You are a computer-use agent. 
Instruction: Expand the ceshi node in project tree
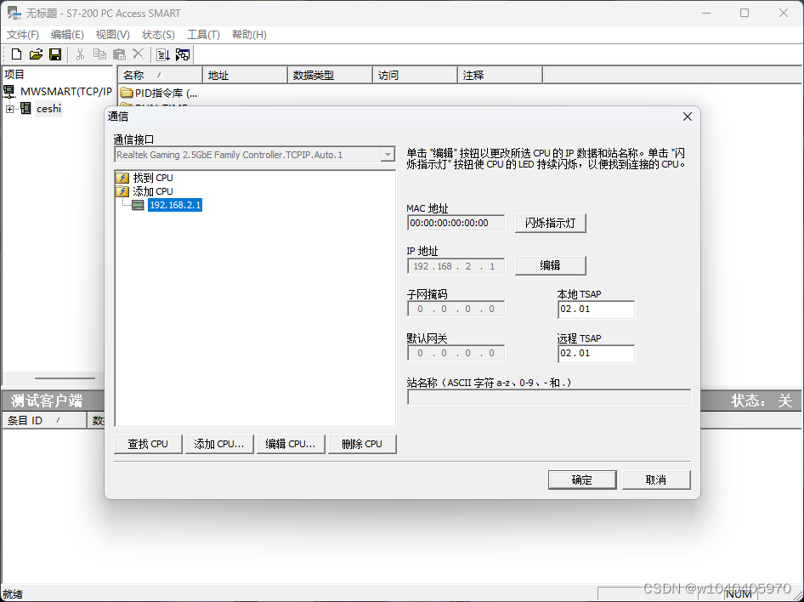pyautogui.click(x=8, y=109)
